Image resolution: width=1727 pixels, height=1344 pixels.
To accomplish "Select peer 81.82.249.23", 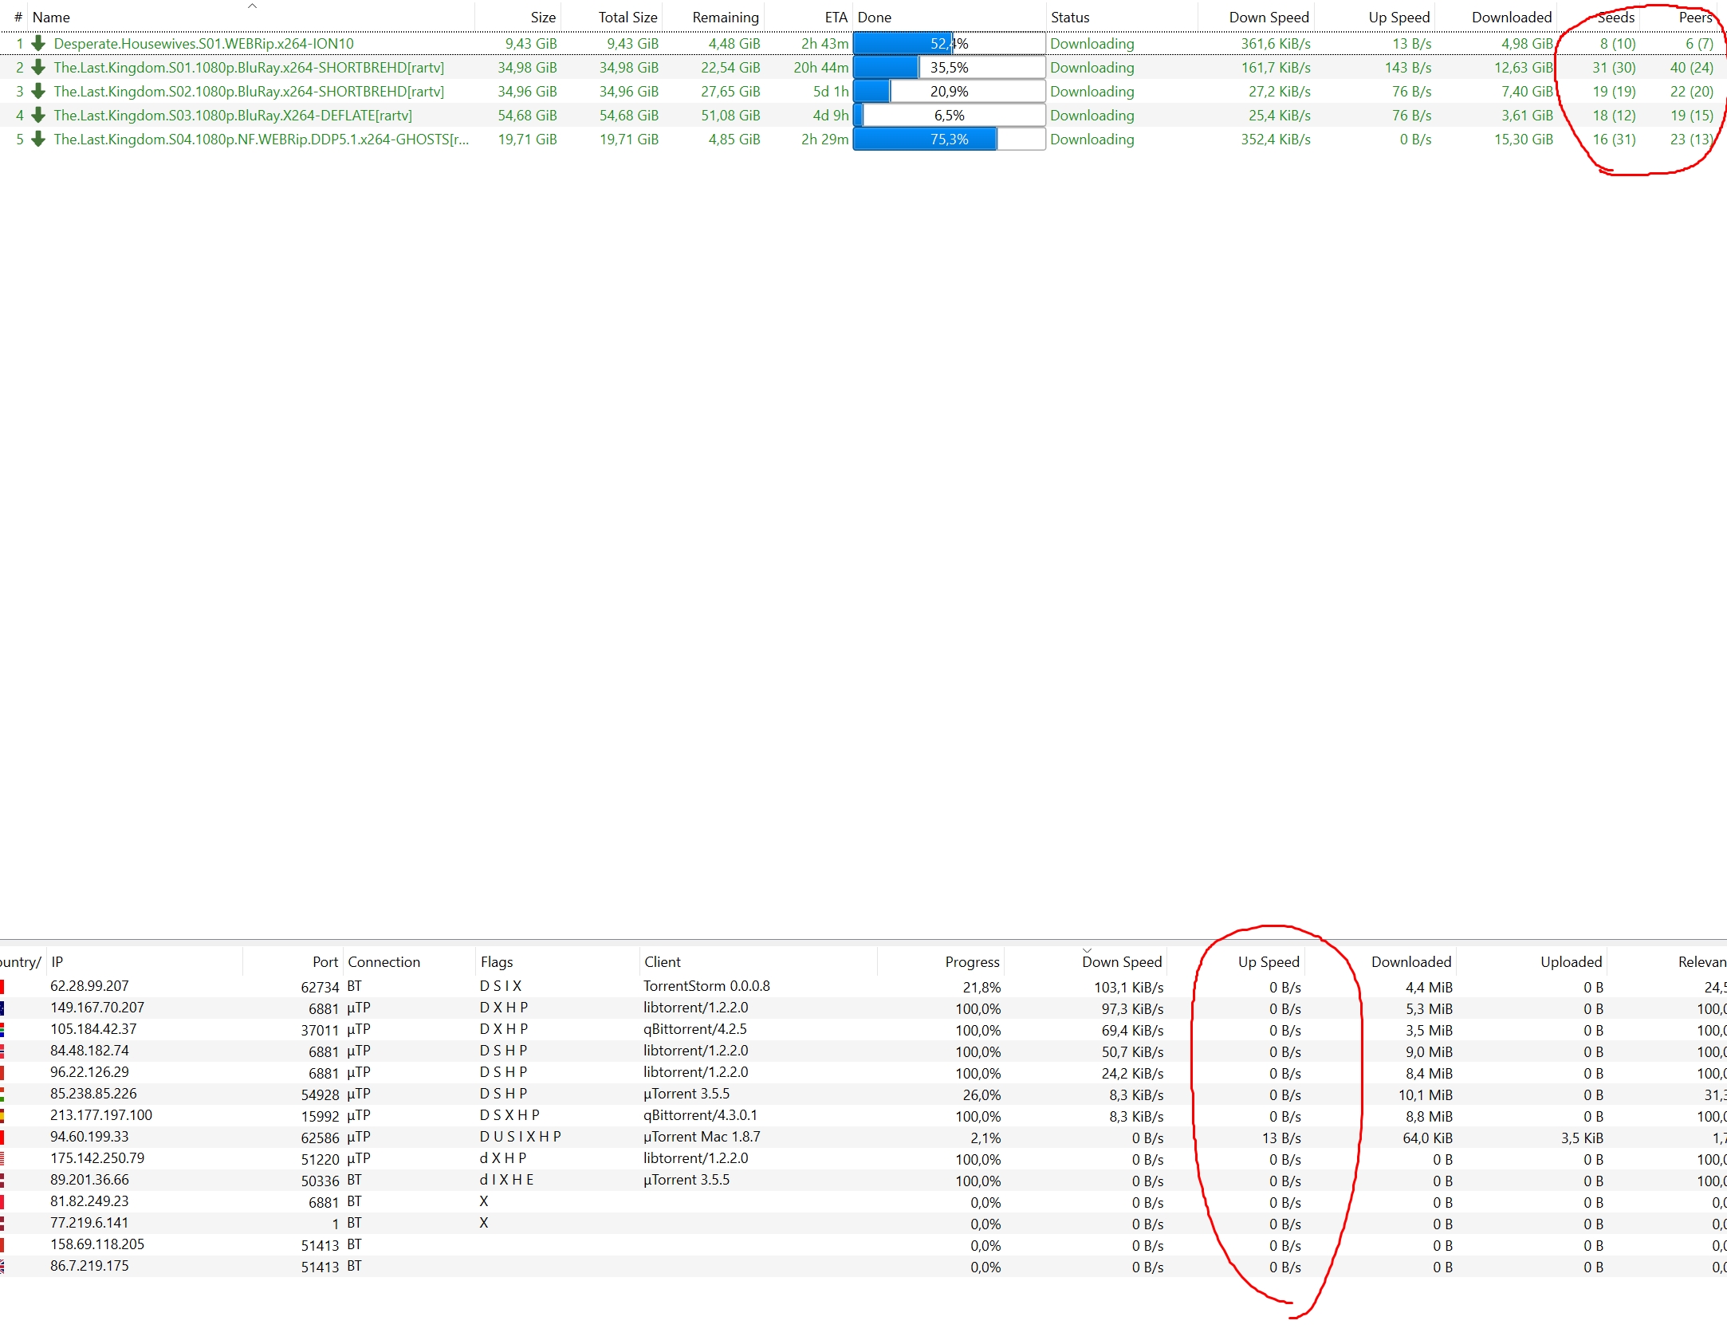I will pos(863,1202).
